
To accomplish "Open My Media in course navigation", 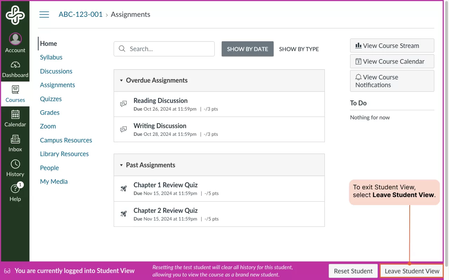I will point(54,182).
